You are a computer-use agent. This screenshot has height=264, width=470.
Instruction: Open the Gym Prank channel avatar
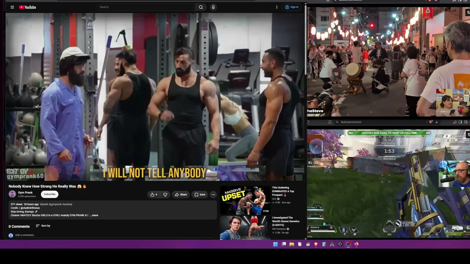(x=12, y=194)
